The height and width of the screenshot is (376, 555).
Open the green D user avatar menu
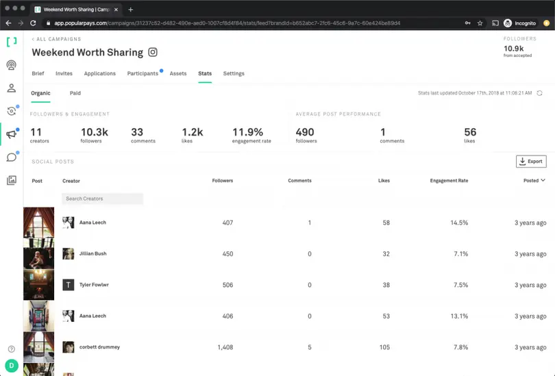(11, 366)
